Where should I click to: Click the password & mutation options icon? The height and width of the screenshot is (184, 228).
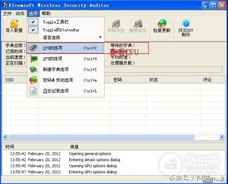pos(33,80)
